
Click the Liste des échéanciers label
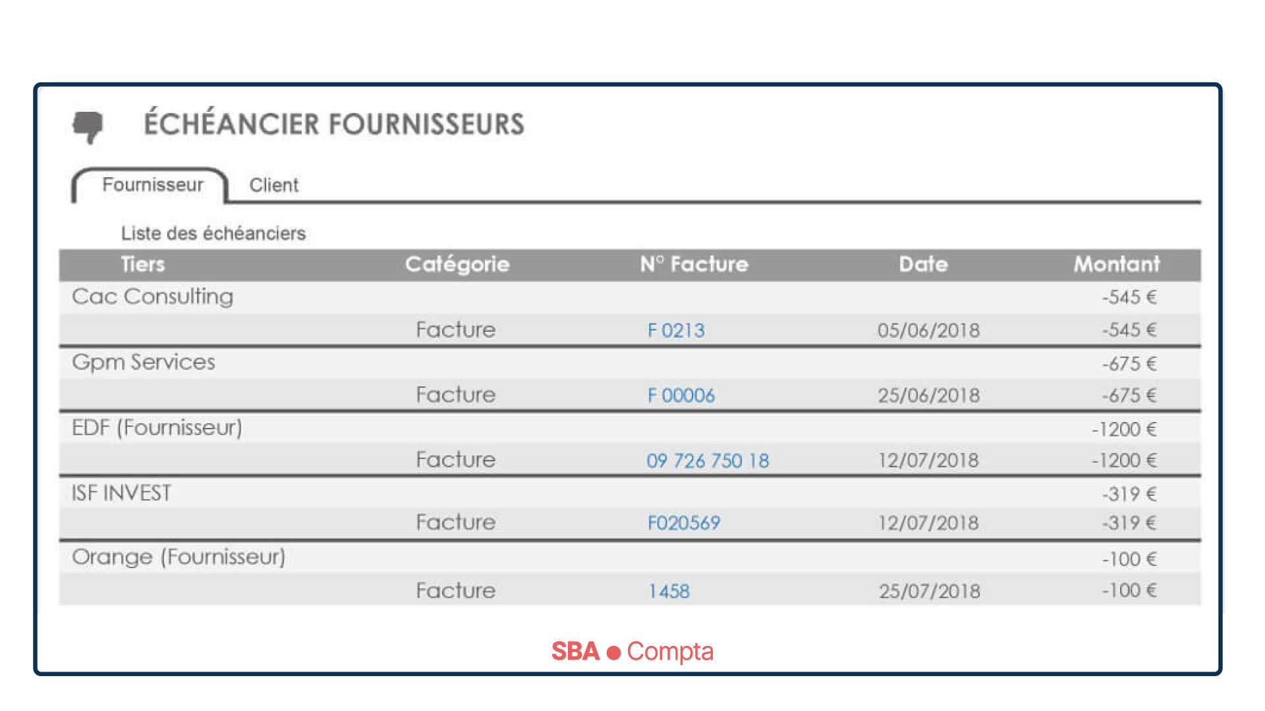tap(213, 234)
